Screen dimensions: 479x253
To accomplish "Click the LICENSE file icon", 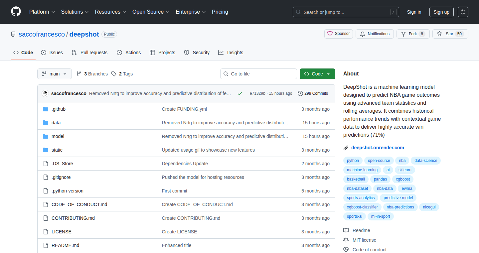I will coord(46,232).
